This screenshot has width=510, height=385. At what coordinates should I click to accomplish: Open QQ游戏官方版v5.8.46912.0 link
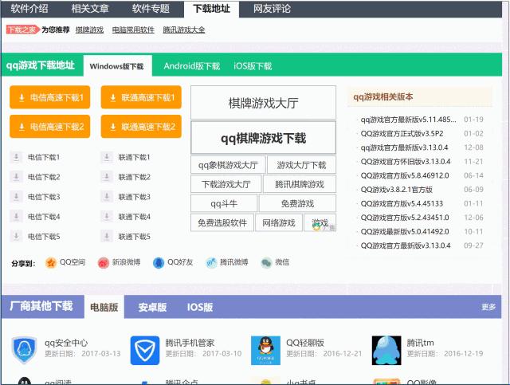point(405,175)
